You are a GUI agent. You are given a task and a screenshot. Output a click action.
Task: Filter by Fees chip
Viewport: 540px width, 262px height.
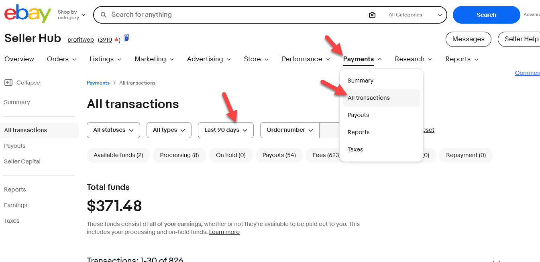click(324, 155)
